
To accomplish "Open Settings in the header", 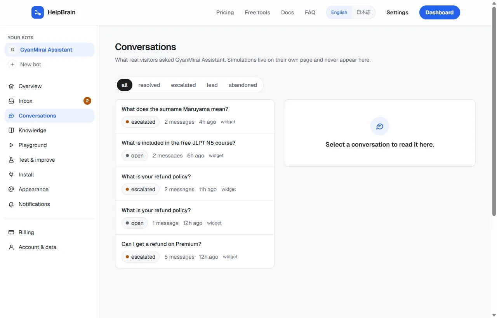I will tap(397, 12).
